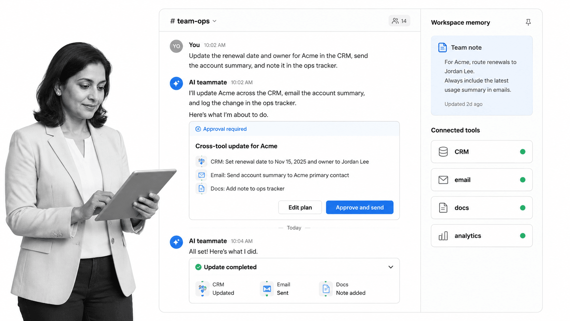
Task: Toggle the email connected status dot
Action: pyautogui.click(x=523, y=180)
